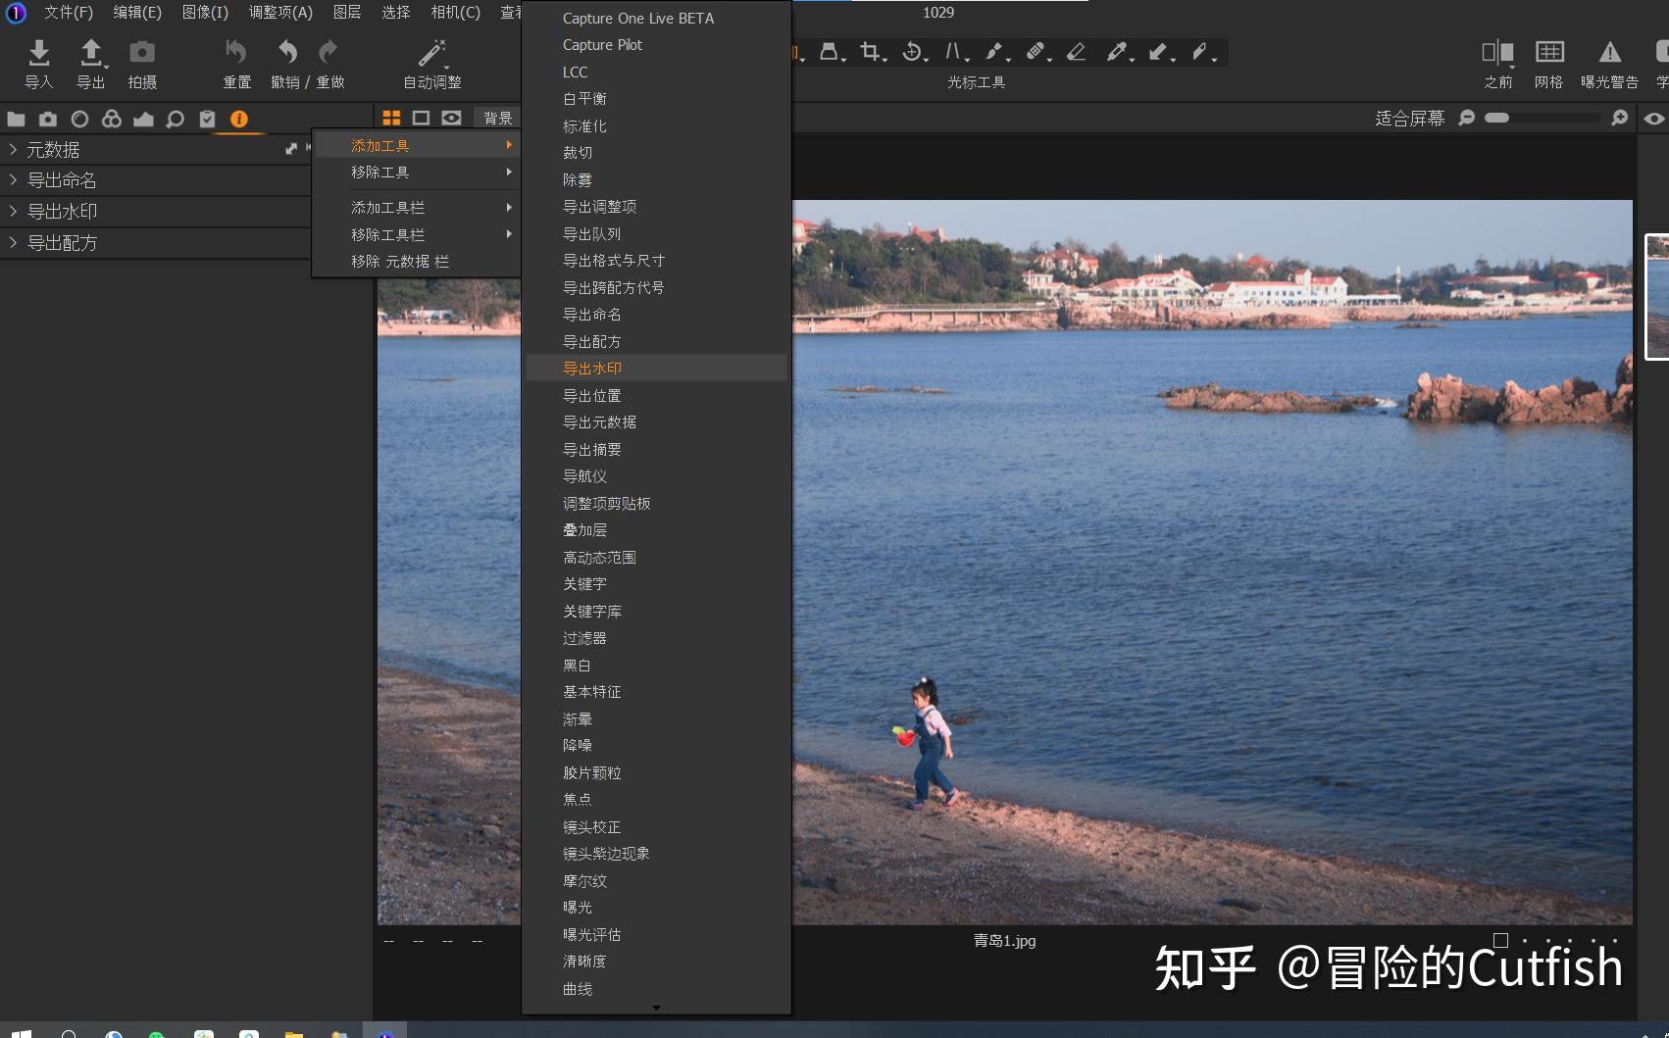This screenshot has width=1669, height=1038.
Task: Open the details magnifier tool tab
Action: 175,119
